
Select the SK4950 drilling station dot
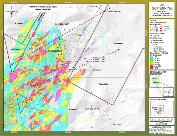pyautogui.click(x=114, y=125)
